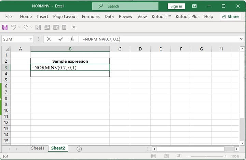This screenshot has height=160, width=246.
Task: Switch to Sheet1 tab
Action: coord(38,148)
